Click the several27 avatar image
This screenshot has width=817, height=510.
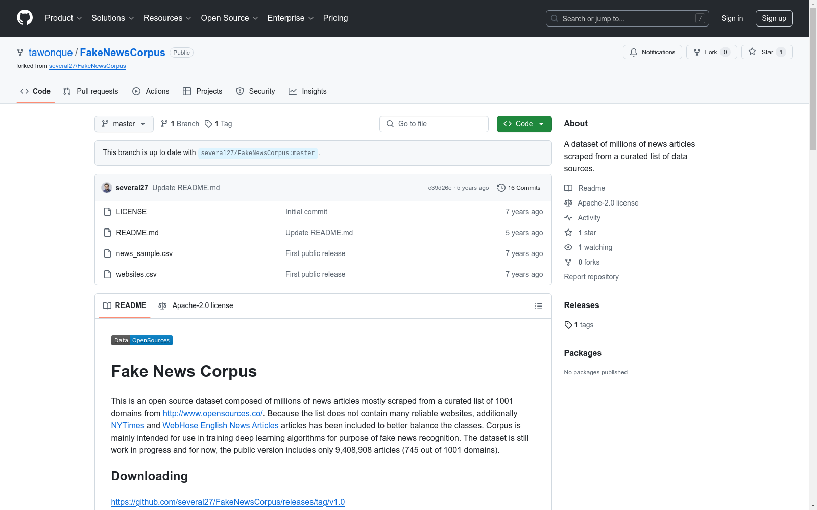(107, 188)
